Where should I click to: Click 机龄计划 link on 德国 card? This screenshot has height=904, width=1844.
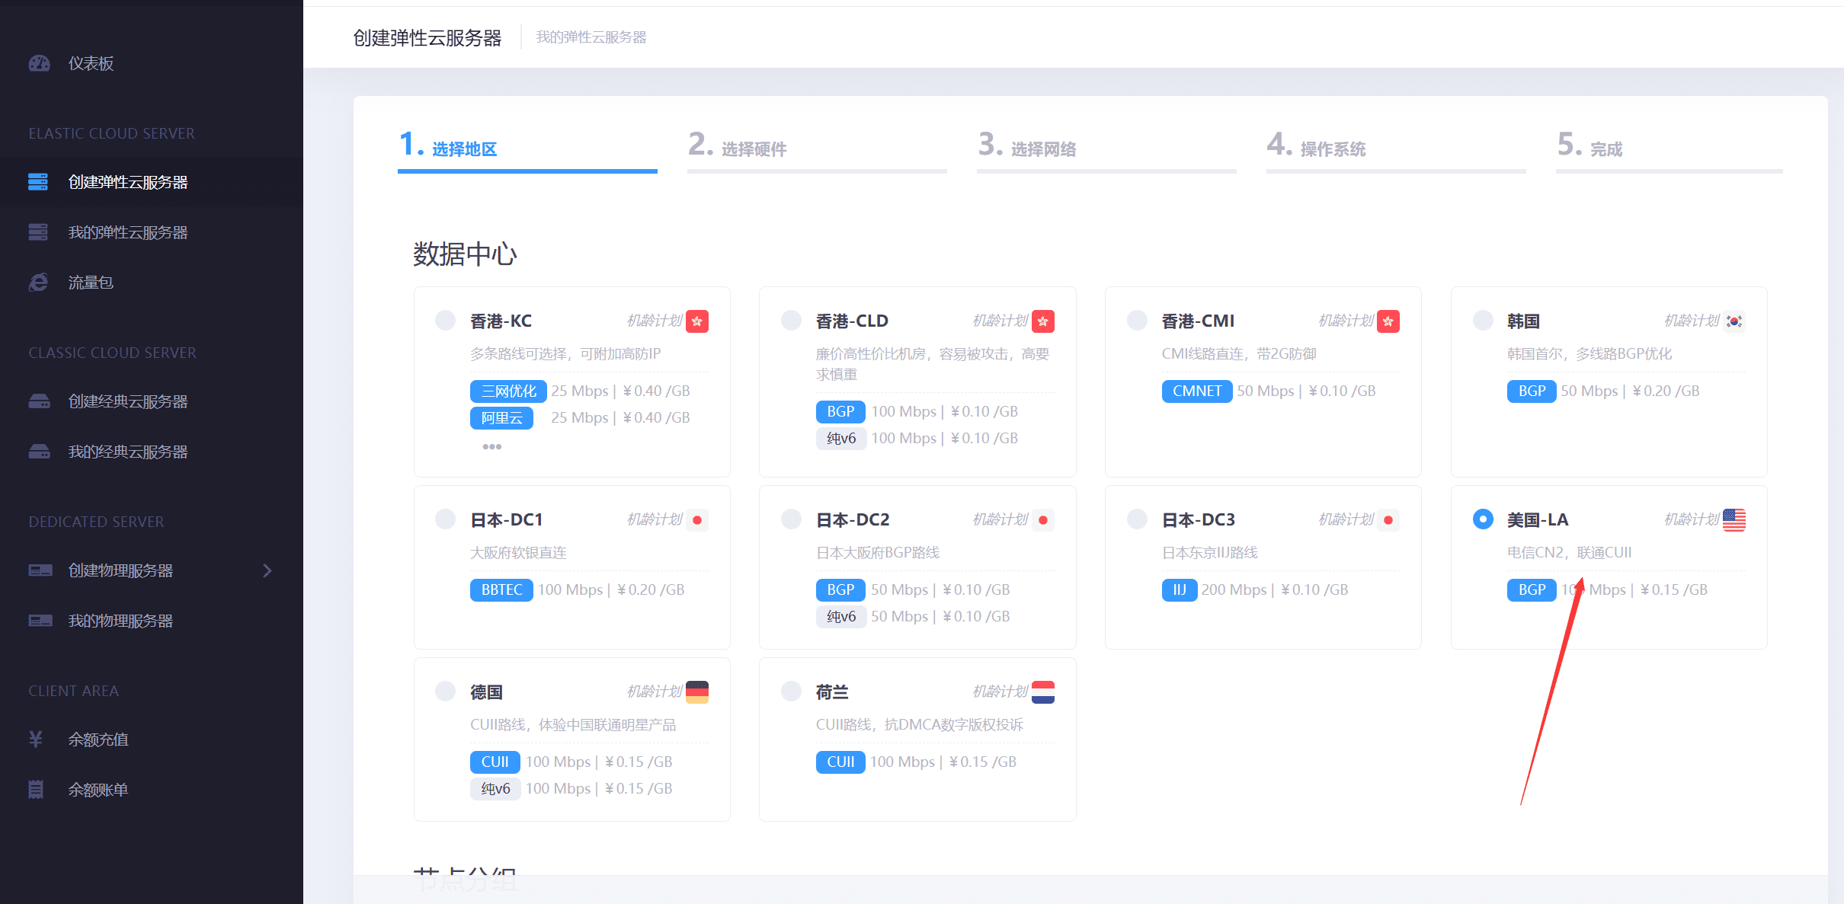[x=655, y=692]
